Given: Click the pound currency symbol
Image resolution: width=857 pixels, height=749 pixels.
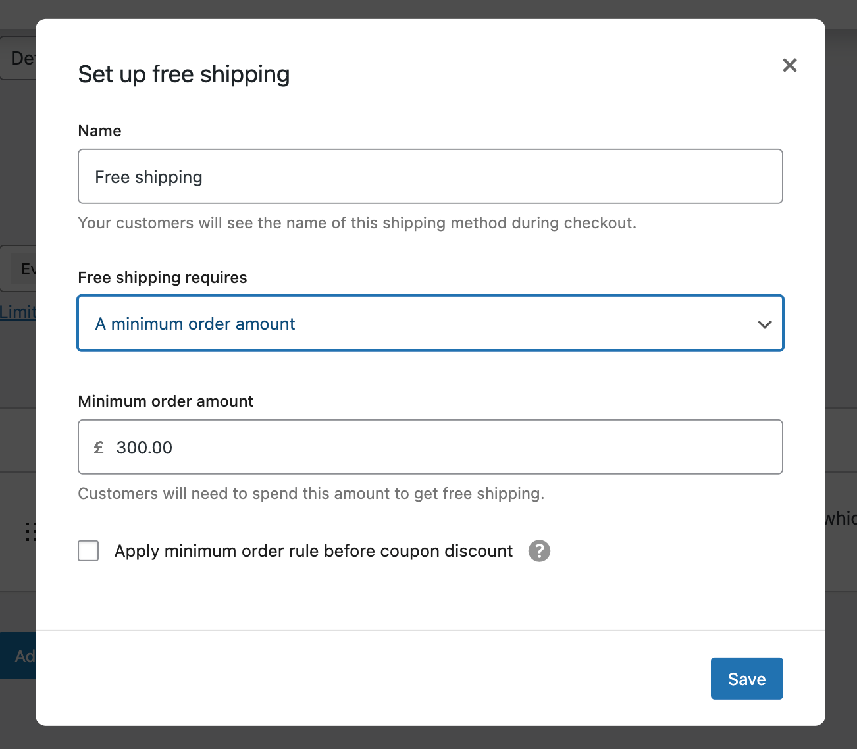Looking at the screenshot, I should coord(99,448).
